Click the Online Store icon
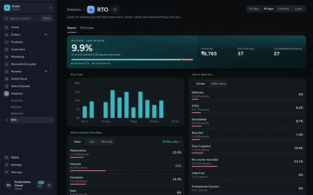The width and height of the screenshot is (313, 195). pyautogui.click(x=7, y=79)
